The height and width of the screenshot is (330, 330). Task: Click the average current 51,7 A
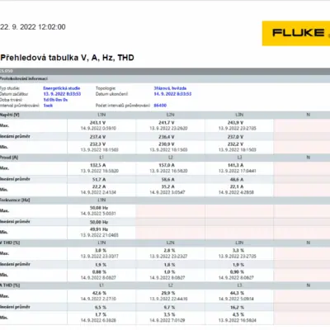99,180
